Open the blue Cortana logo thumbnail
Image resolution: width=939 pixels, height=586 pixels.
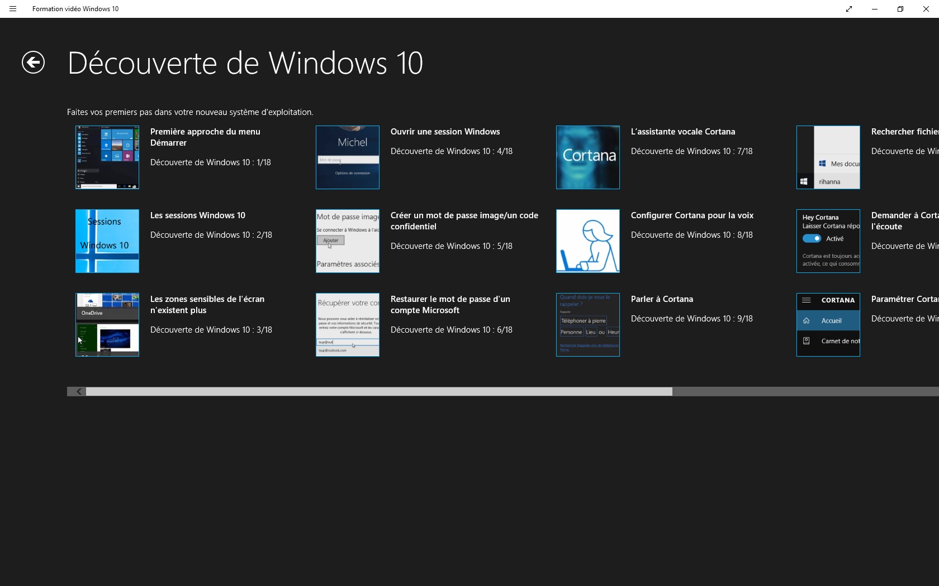click(588, 157)
